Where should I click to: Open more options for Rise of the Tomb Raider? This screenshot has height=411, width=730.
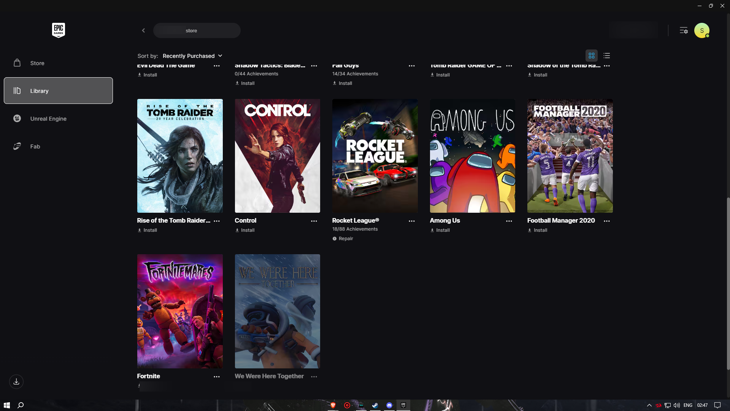coord(217,221)
